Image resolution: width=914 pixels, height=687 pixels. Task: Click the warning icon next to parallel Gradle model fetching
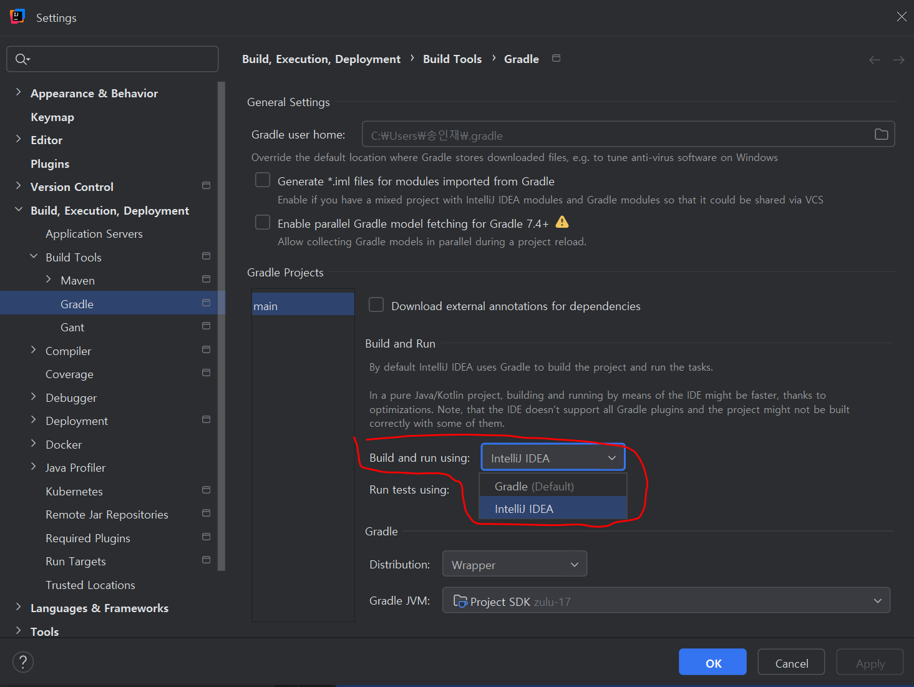[x=562, y=222]
